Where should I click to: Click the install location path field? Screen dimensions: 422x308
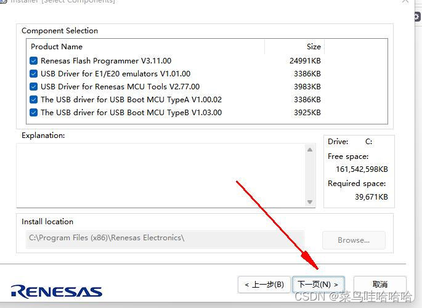[x=165, y=238]
